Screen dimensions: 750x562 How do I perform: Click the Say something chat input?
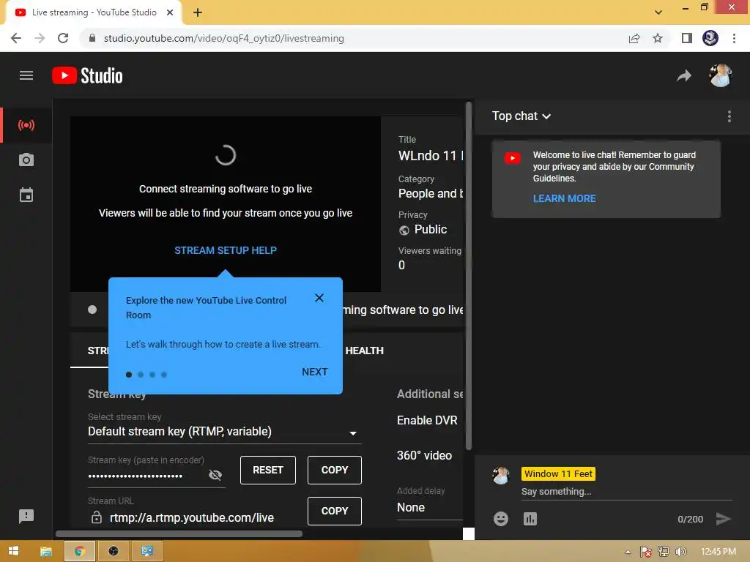coord(626,491)
